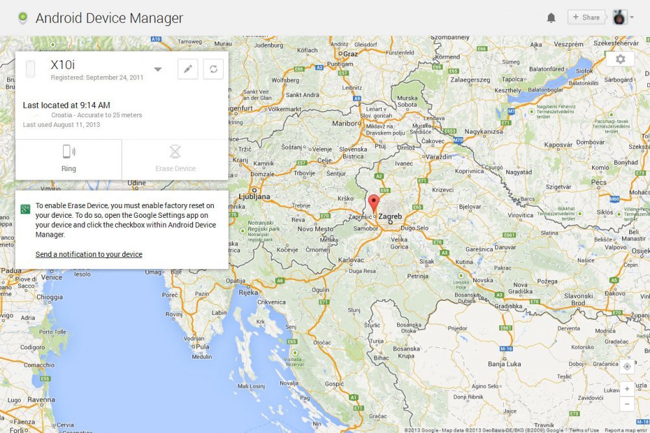
Task: Click the Nagykanizsa label on the map
Action: pos(484,131)
